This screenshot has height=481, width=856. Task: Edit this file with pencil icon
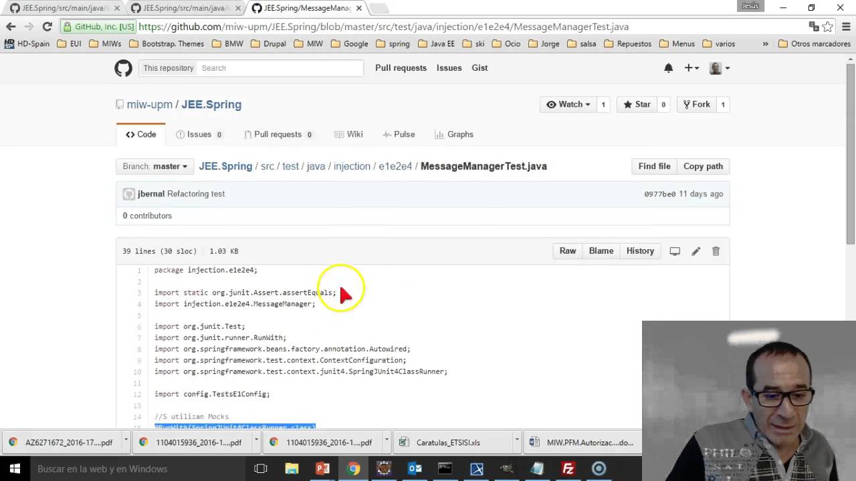tap(695, 251)
